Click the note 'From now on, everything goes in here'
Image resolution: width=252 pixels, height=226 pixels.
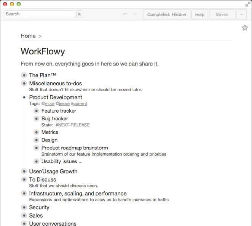tap(89, 64)
